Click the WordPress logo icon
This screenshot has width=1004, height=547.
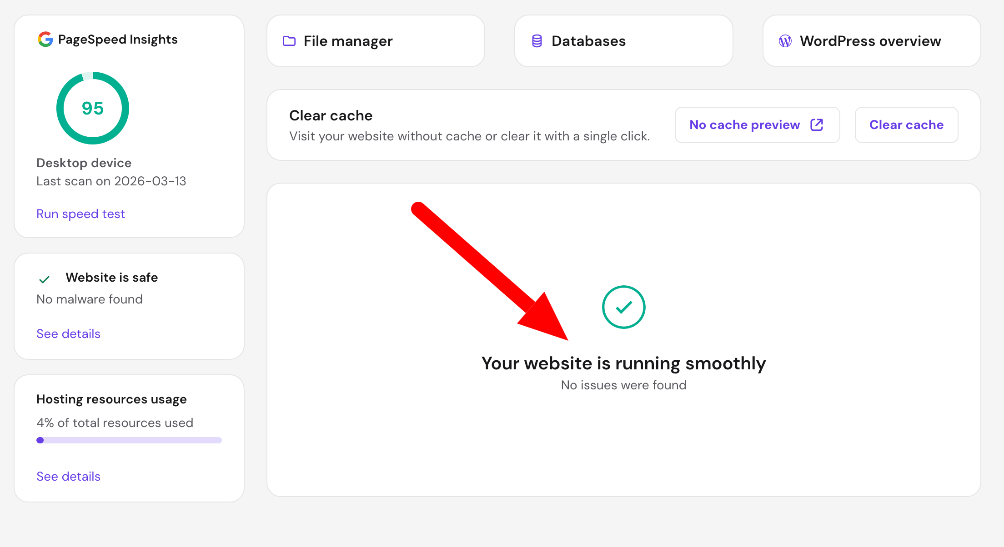pos(785,41)
